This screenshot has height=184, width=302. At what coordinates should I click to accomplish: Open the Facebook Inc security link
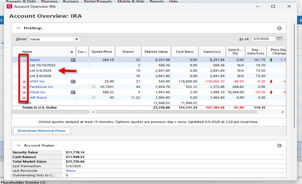(41, 87)
